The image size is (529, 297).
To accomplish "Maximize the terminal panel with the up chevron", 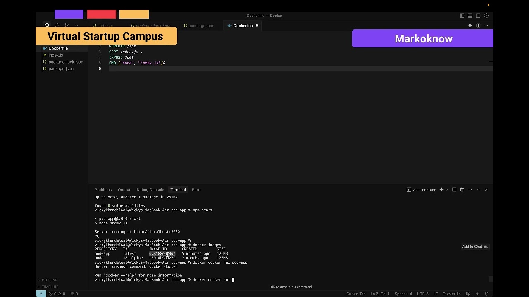I will click(478, 190).
